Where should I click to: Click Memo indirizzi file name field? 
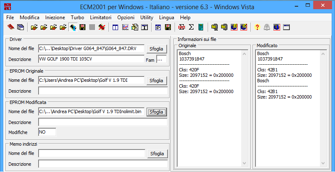point(92,153)
